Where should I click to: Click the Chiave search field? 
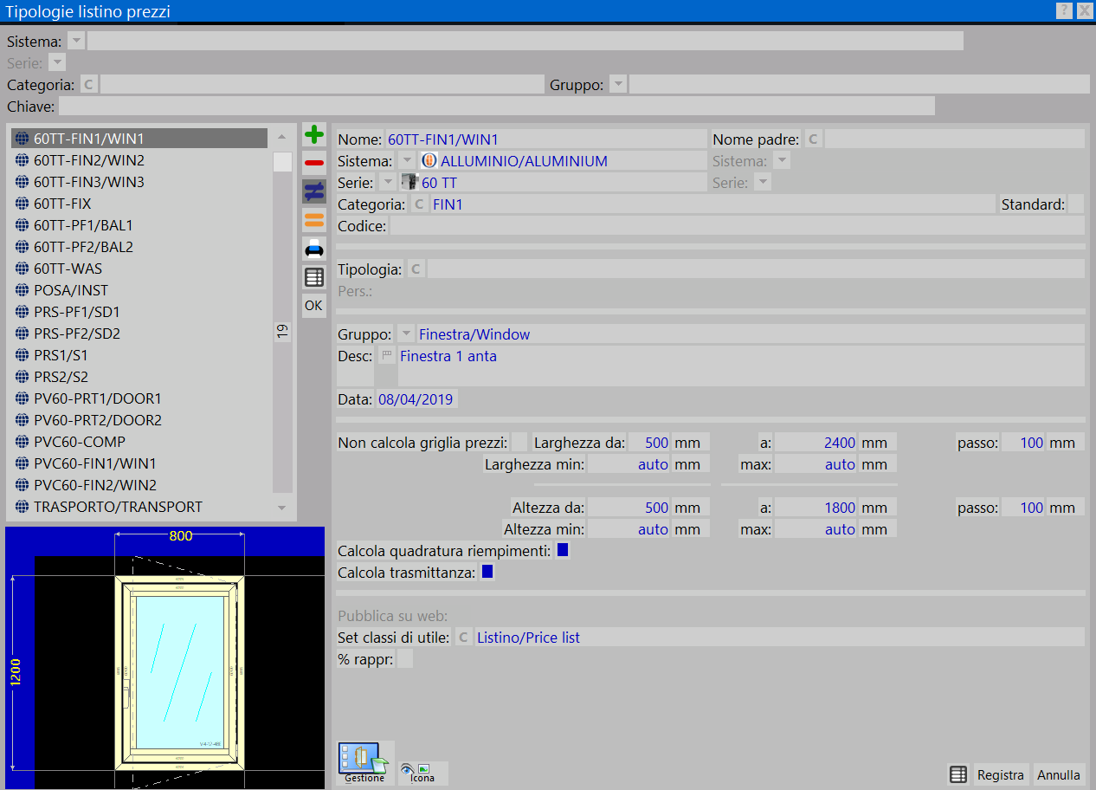tap(497, 106)
